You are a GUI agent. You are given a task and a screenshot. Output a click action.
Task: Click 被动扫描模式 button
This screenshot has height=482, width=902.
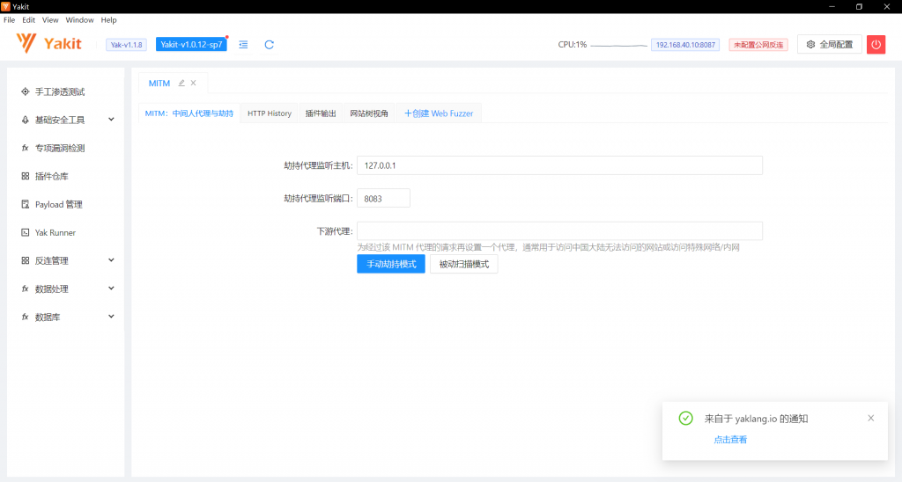[463, 264]
